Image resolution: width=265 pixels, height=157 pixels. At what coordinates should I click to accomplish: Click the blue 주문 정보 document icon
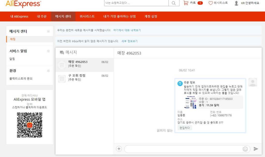pos(180,83)
